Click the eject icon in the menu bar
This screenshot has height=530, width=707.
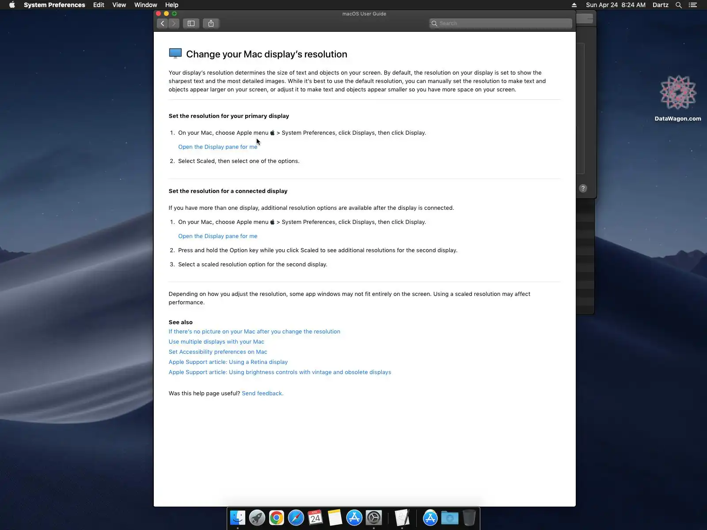coord(574,5)
